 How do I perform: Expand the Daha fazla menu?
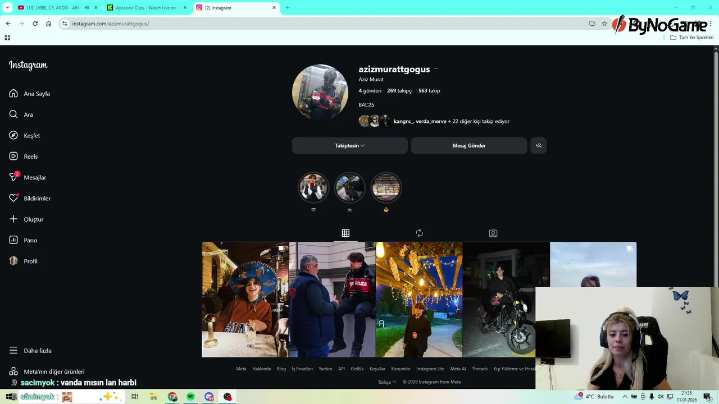[30, 351]
